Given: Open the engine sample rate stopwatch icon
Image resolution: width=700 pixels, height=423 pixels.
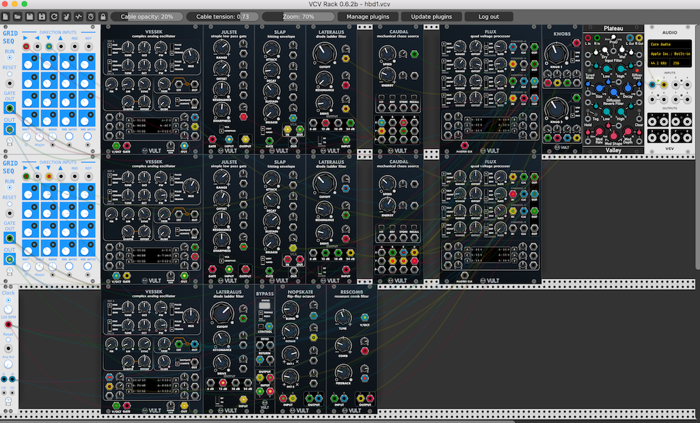Looking at the screenshot, I should pos(91,17).
